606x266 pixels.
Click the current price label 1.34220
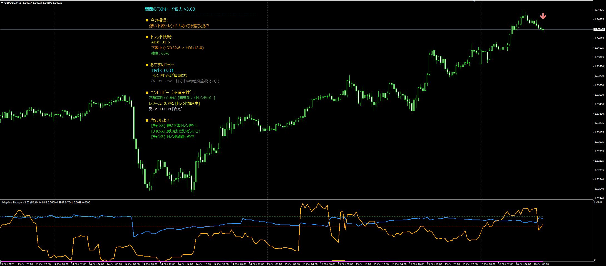(x=599, y=29)
